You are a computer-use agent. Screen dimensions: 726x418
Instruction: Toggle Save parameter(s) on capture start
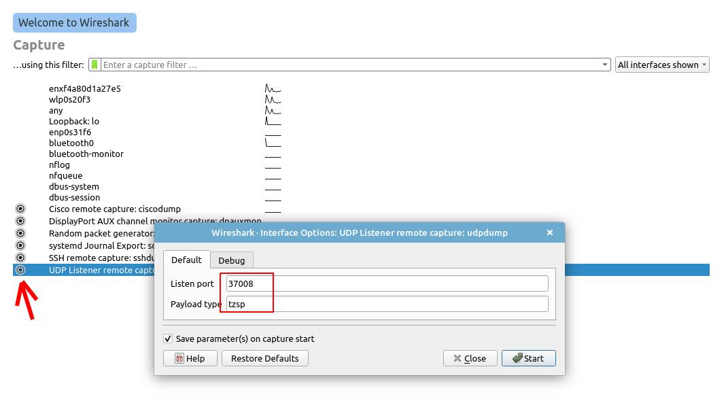click(x=168, y=339)
